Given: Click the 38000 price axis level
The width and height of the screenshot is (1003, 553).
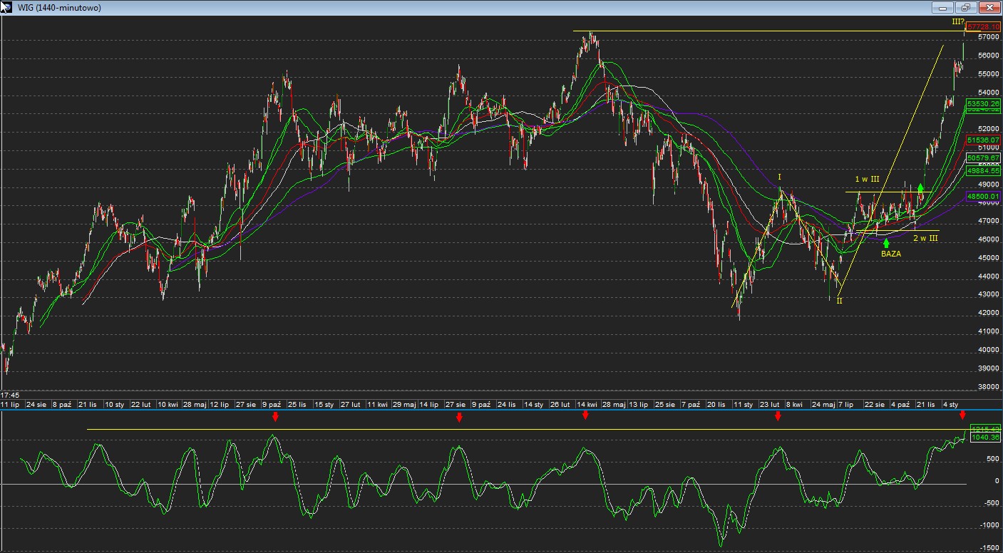Looking at the screenshot, I should (x=989, y=387).
